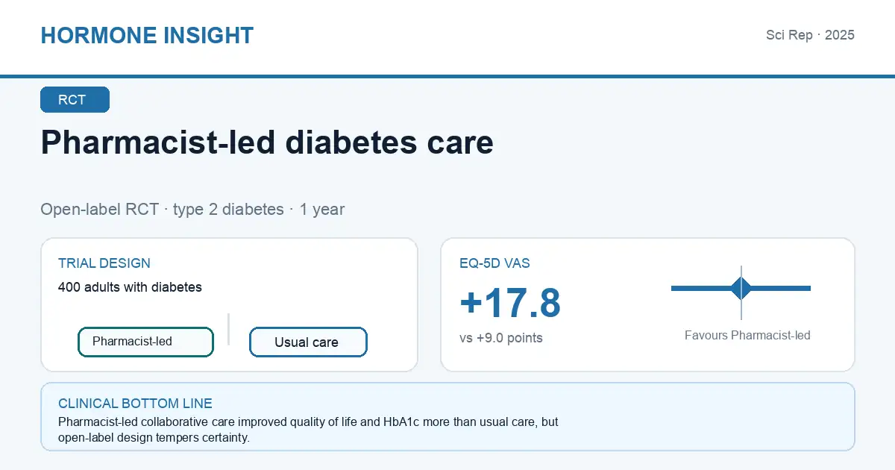Click the blue header divider line
Viewport: 895px width, 470px height.
pos(447,76)
